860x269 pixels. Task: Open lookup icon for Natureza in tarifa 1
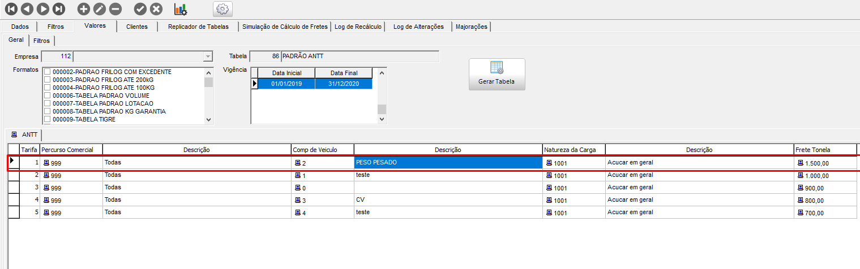pyautogui.click(x=549, y=163)
